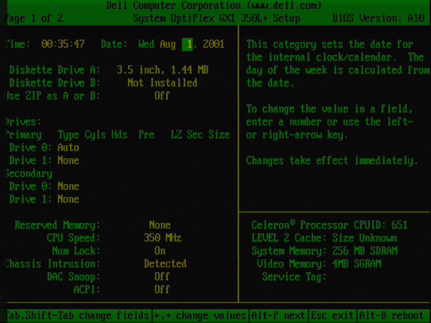431x323 pixels.
Task: Click "System Memory: 256 MB SDRAM" info line
Action: click(x=324, y=251)
